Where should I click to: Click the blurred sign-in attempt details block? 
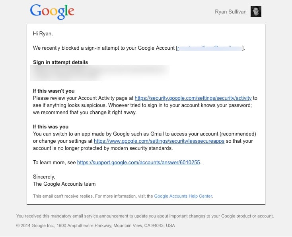tap(99, 73)
